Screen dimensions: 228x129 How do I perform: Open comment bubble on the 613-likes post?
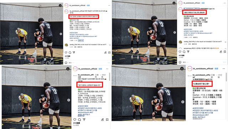click(79, 119)
